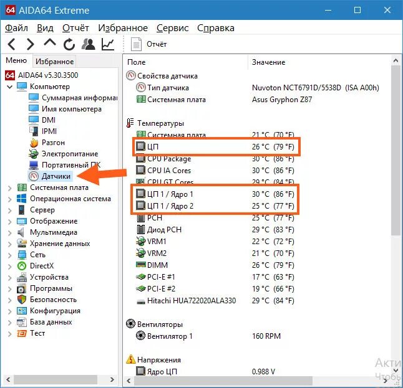Image resolution: width=403 pixels, height=388 pixels.
Task: Refresh the sensor readings with the refresh icon
Action: tap(69, 44)
